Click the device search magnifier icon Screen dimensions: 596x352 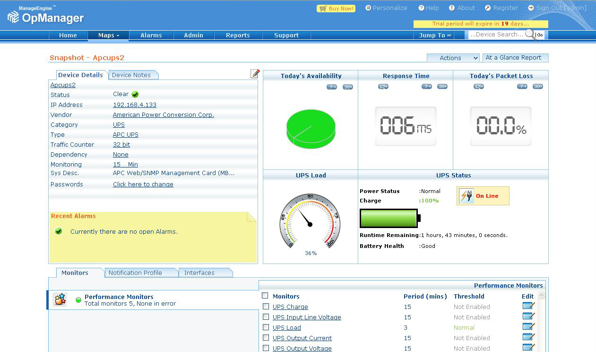[x=530, y=35]
